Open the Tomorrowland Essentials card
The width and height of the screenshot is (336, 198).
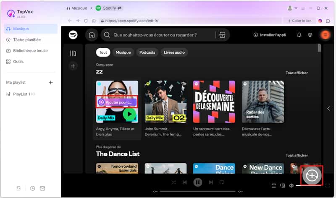[117, 168]
